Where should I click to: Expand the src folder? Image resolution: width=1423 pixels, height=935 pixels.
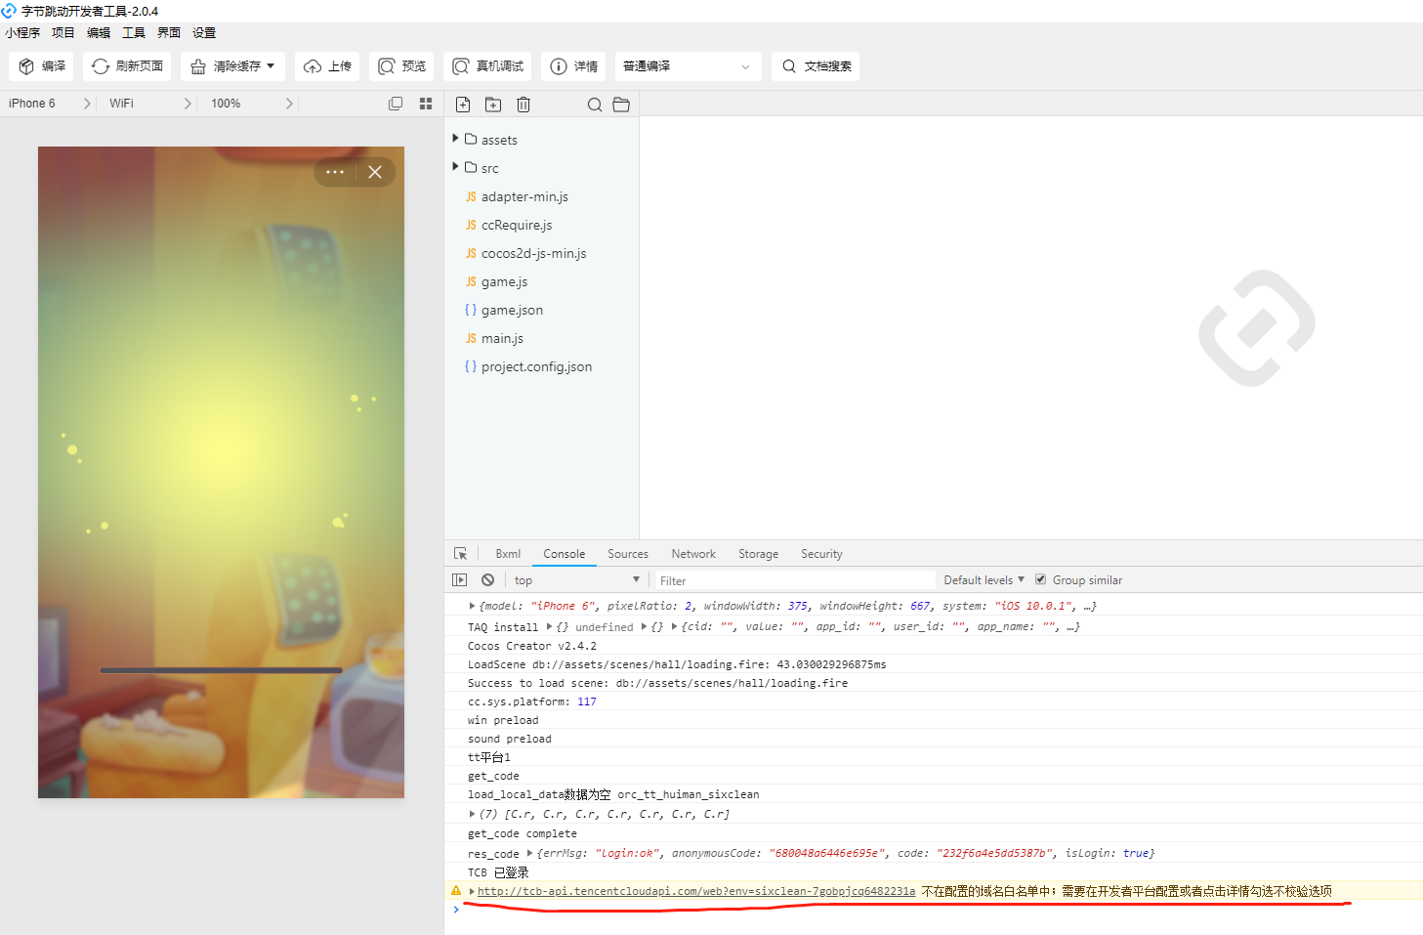(x=456, y=167)
